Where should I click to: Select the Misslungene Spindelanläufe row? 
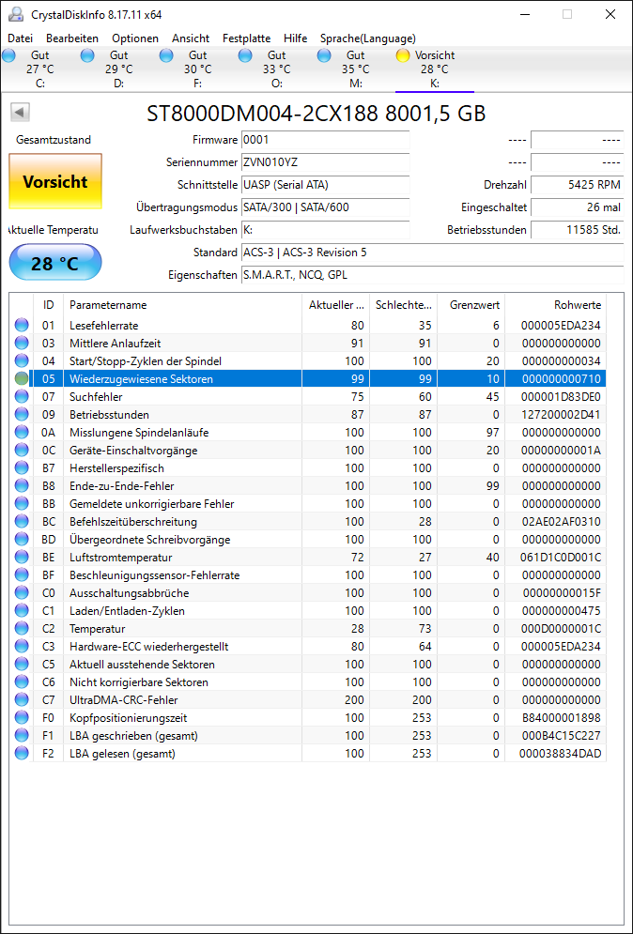309,432
